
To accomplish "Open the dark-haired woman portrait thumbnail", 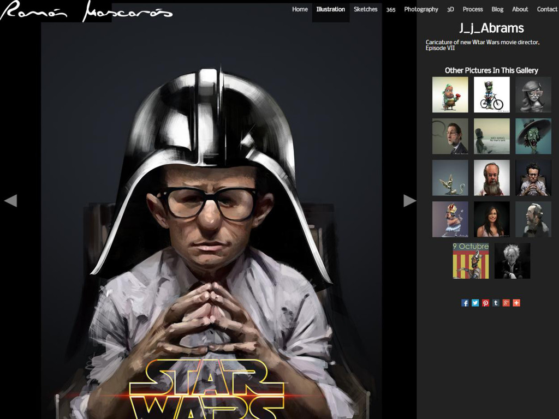I will pos(492,219).
